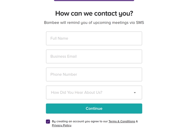
Task: Click the purple progress bar at top
Action: 94,1
